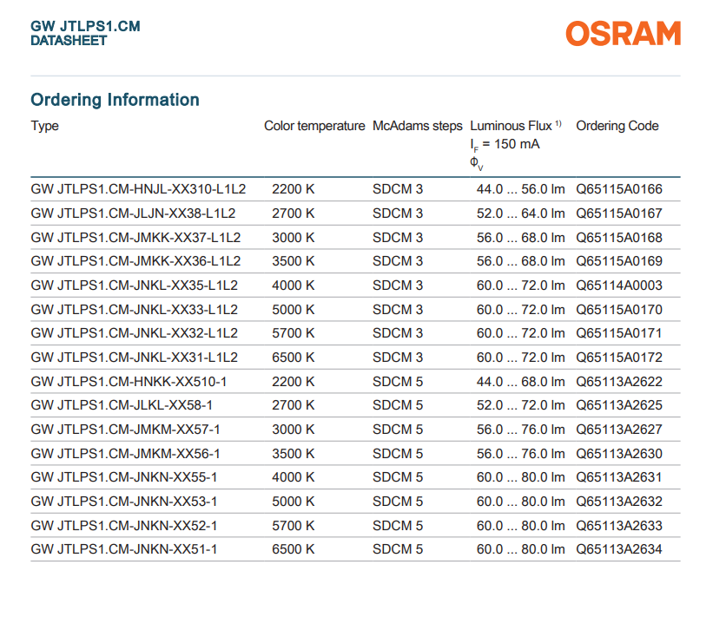Click flux value 44.0 ... 56.0 lm

(521, 189)
